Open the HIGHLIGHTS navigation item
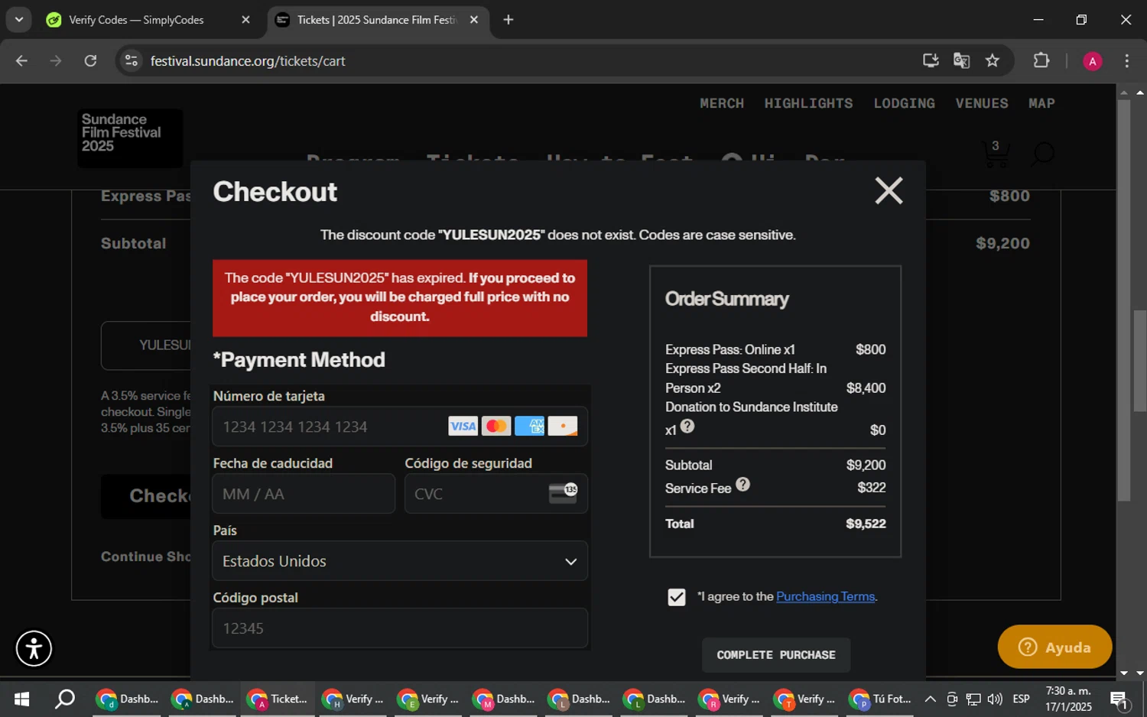The image size is (1147, 717). point(808,103)
